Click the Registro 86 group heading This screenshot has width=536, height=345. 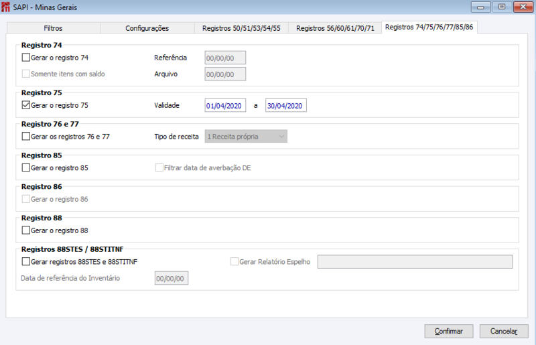pos(42,187)
